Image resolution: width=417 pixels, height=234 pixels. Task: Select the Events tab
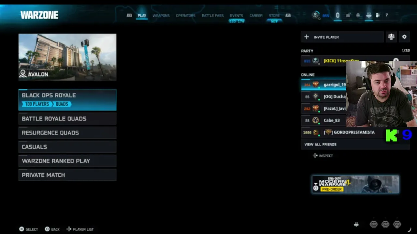coord(237,16)
